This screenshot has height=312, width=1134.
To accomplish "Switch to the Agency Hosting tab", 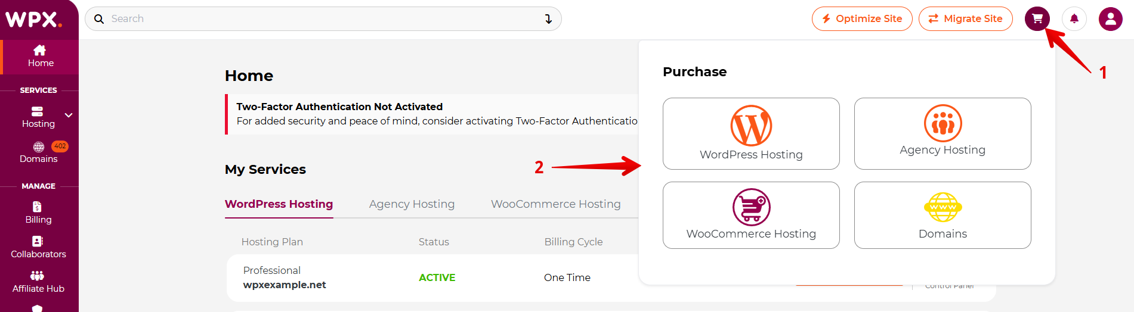I will [412, 204].
